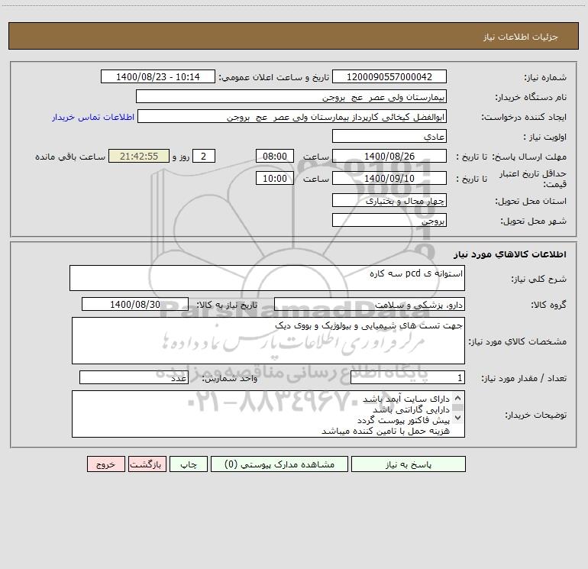Image resolution: width=588 pixels, height=569 pixels.
Task: Open اطلاعات تماس خریدار link
Action: (93, 117)
